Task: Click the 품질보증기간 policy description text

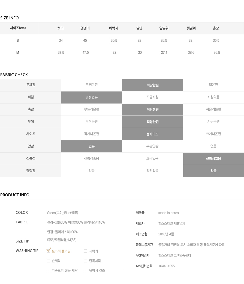Action: click(191, 245)
